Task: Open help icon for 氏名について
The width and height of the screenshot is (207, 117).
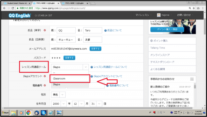Action: pyautogui.click(x=105, y=30)
